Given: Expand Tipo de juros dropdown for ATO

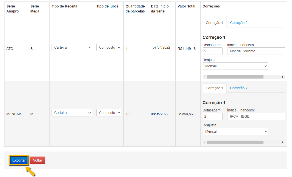Looking at the screenshot, I should (109, 47).
